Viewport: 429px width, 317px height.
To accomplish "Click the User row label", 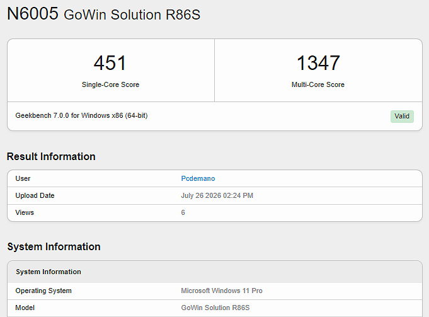I will click(23, 178).
